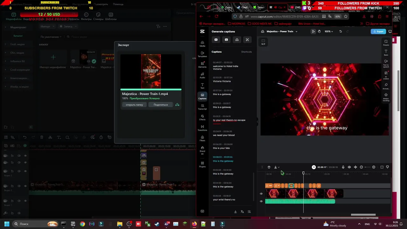Click открыть папку in Filmora export dialog
The height and width of the screenshot is (229, 407).
click(134, 105)
